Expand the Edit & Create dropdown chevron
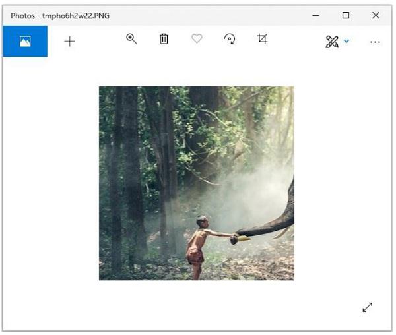 [346, 42]
